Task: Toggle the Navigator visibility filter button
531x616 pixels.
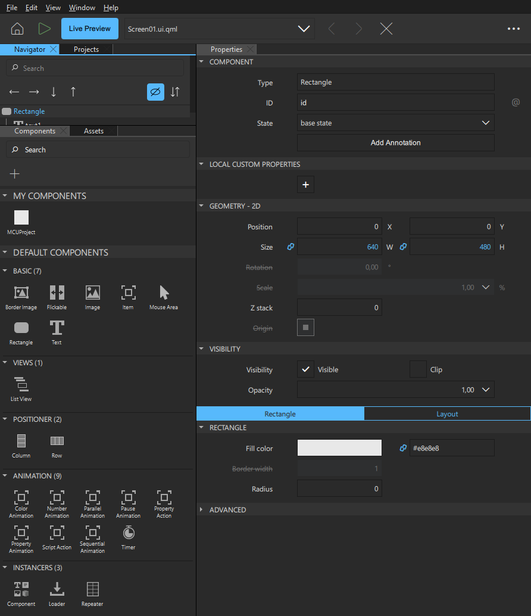Action: pos(155,92)
